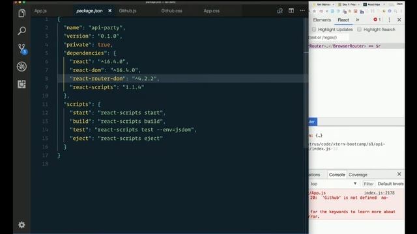Click the 'Github' is not defined error message
Image resolution: width=417 pixels, height=234 pixels.
pos(349,198)
